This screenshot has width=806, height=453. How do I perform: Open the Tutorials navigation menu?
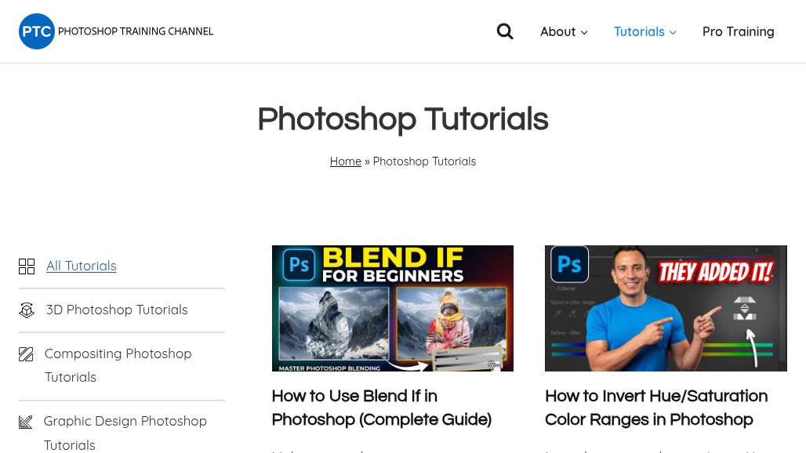click(639, 31)
